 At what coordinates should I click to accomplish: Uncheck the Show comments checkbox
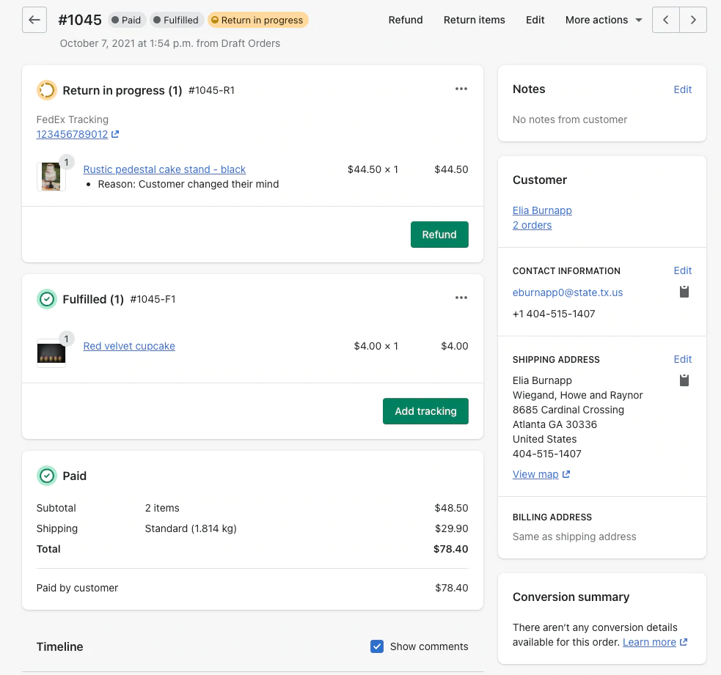tap(377, 646)
